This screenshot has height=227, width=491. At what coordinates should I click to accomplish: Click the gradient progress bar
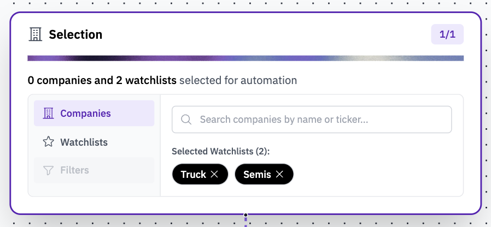click(245, 58)
